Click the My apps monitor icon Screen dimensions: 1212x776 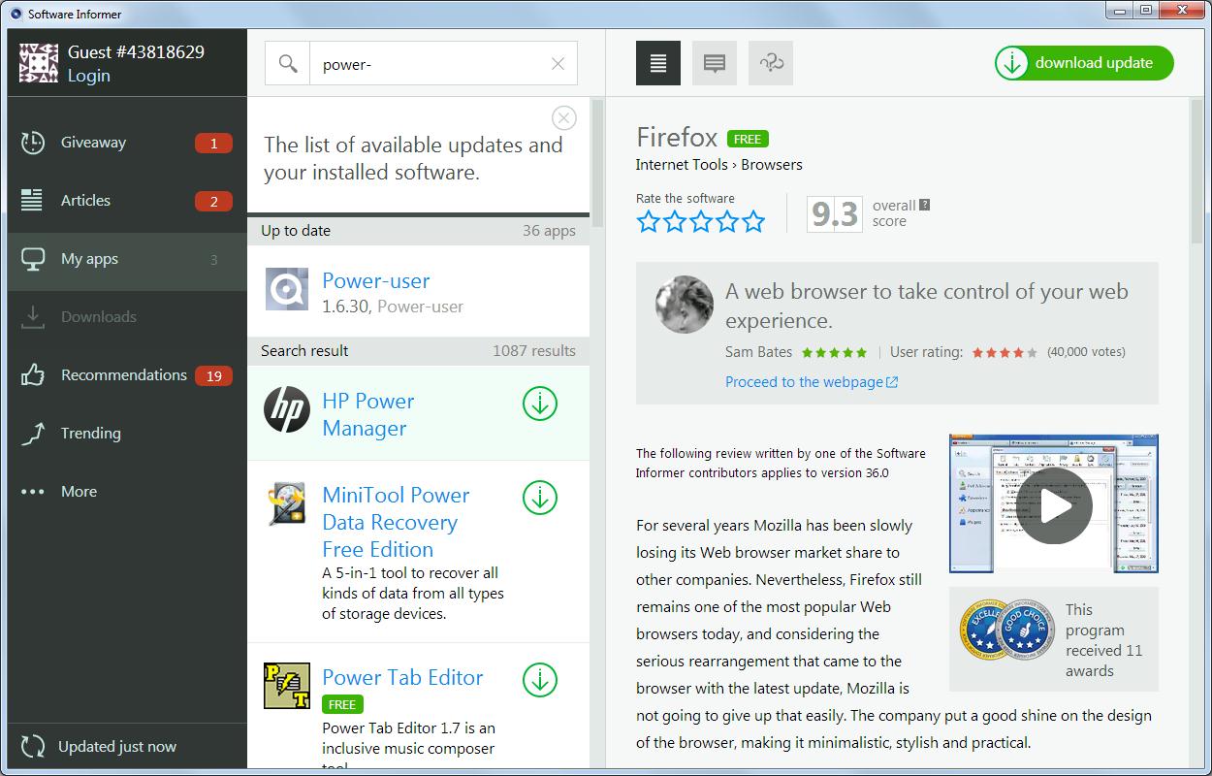(x=33, y=259)
